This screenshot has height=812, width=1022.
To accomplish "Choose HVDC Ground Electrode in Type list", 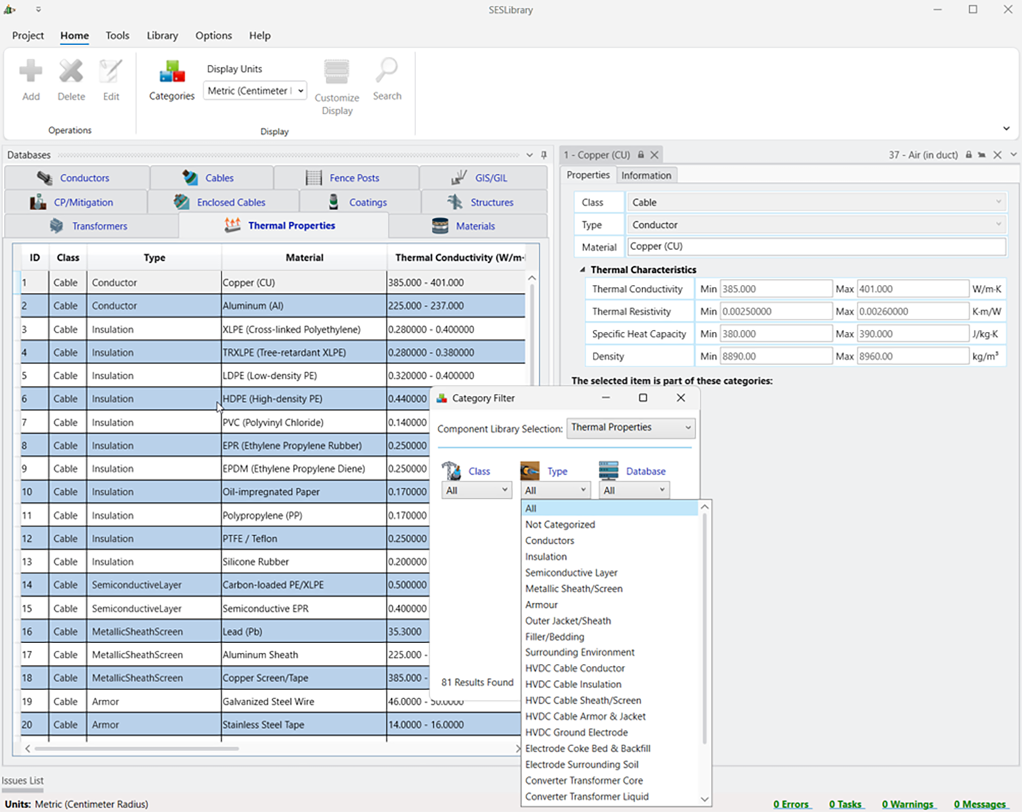I will (x=577, y=732).
